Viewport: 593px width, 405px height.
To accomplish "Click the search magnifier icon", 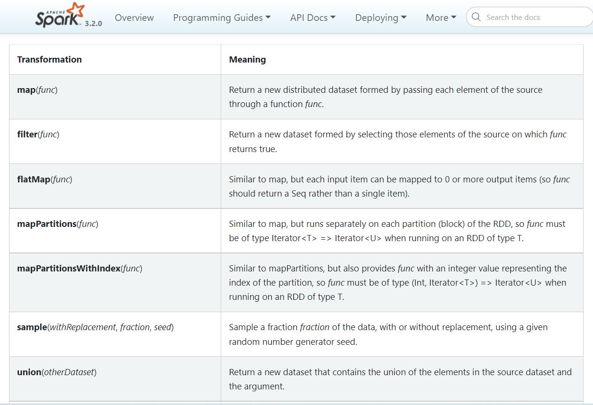I will 476,17.
